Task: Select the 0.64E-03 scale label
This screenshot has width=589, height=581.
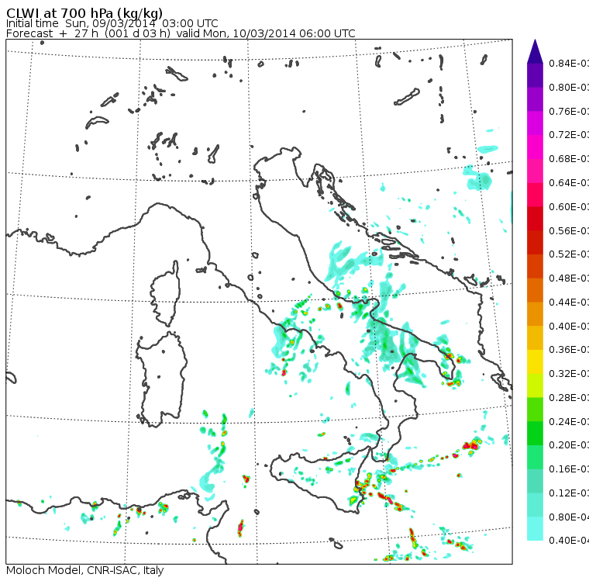Action: [x=569, y=183]
